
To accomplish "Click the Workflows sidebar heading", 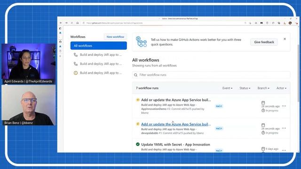I will [78, 37].
